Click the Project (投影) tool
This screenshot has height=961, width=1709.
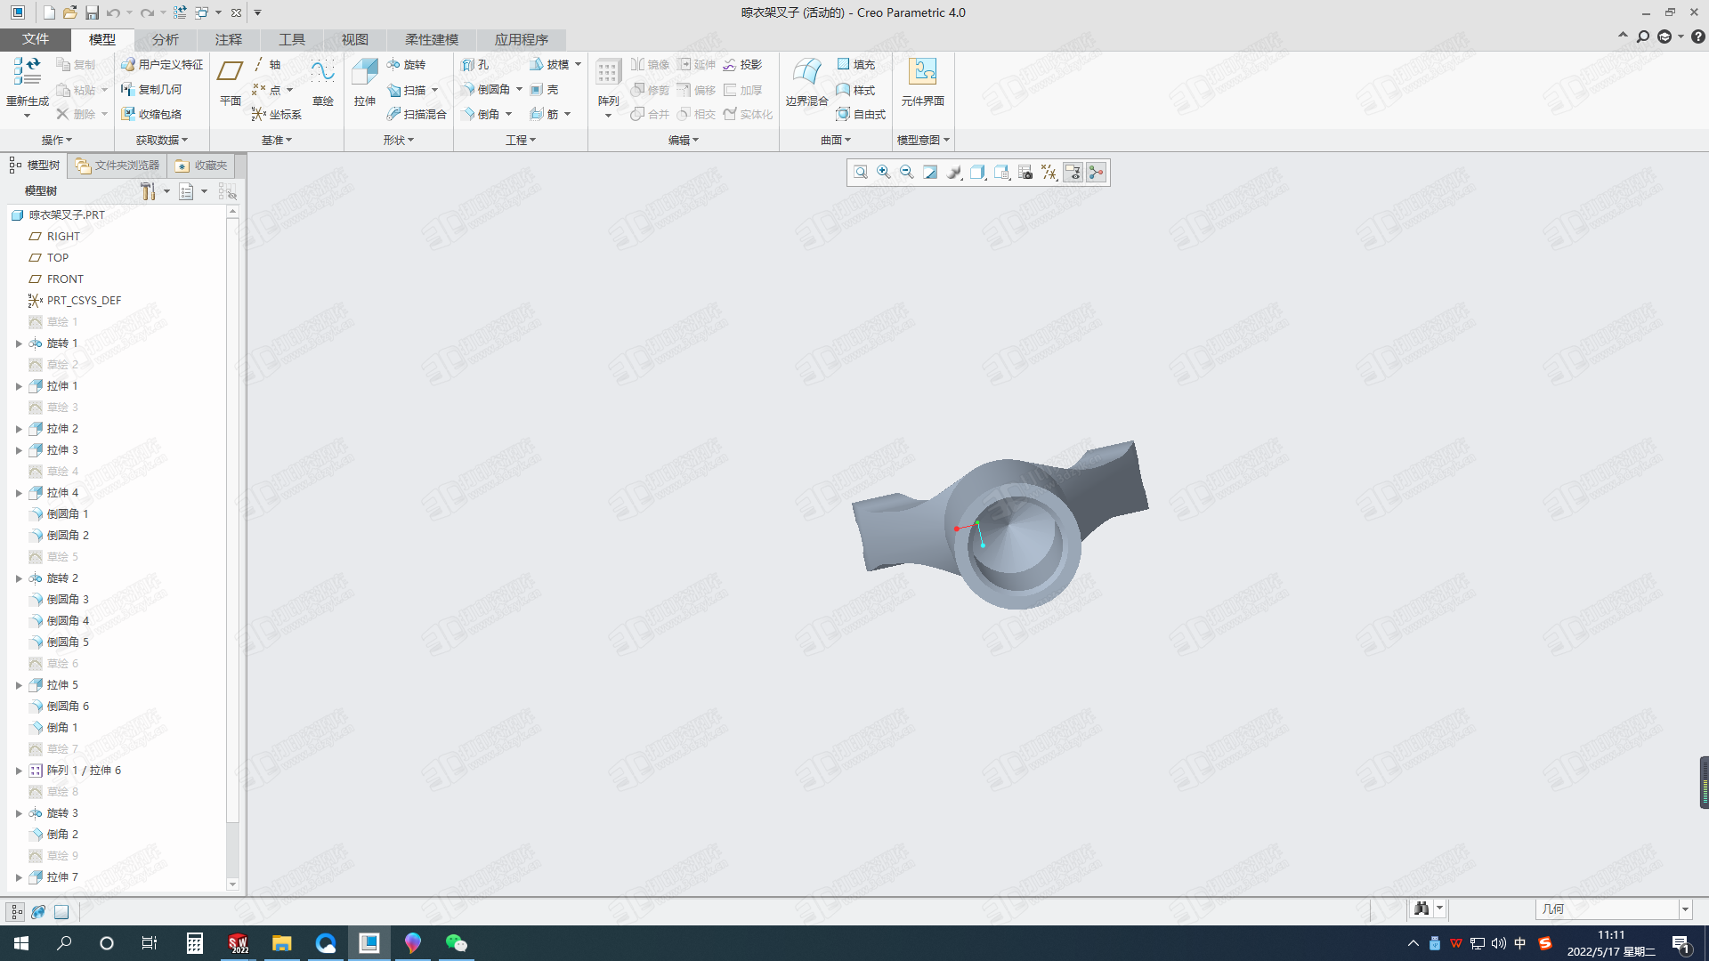pos(743,64)
